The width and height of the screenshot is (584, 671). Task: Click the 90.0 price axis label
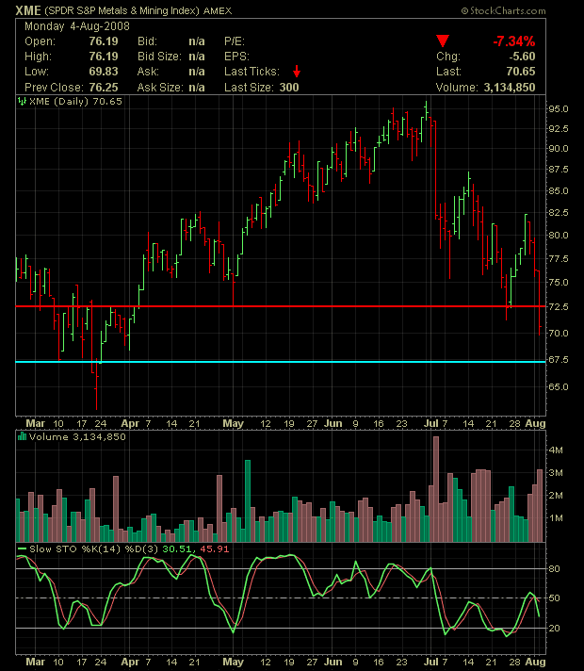point(559,149)
